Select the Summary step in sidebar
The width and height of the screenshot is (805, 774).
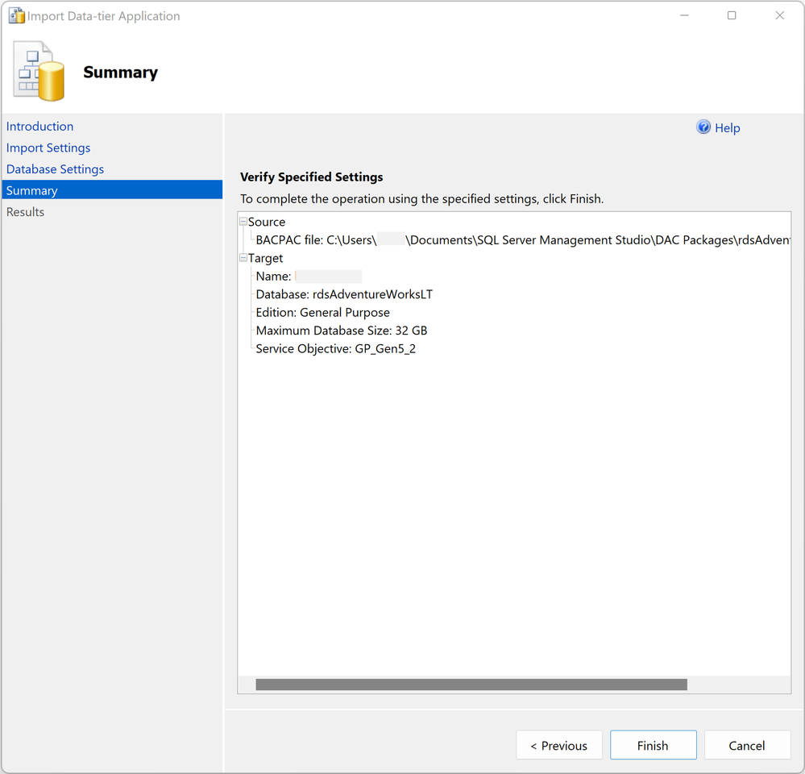[112, 190]
